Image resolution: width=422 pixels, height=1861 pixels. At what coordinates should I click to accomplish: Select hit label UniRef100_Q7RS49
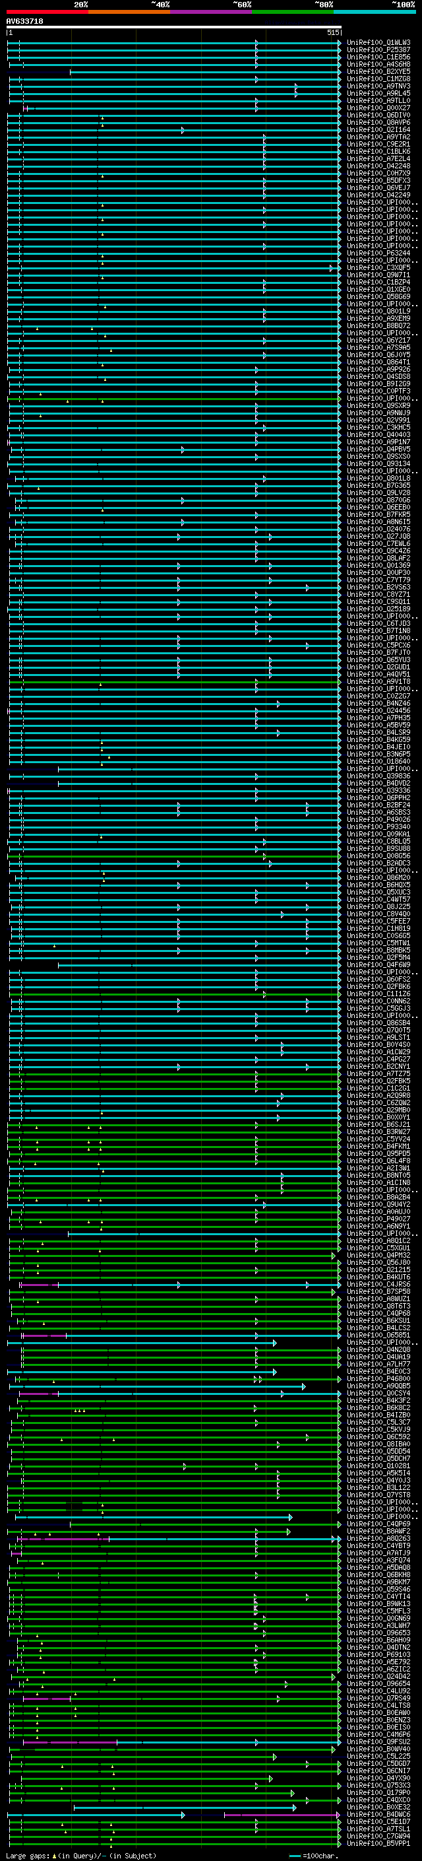click(x=378, y=1699)
